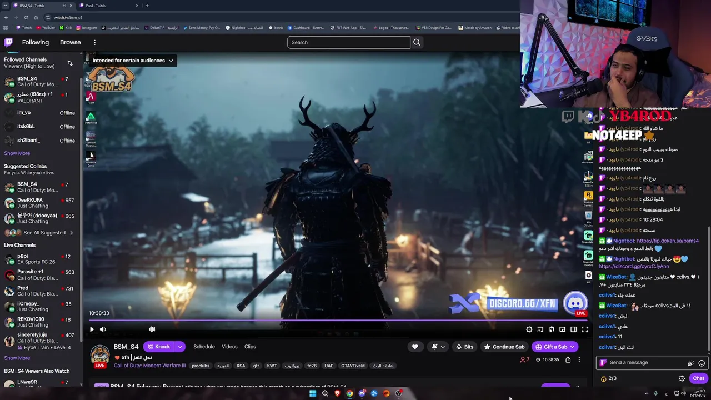Click the purple Knock button
Viewport: 711px width, 400px height.
[x=159, y=347]
